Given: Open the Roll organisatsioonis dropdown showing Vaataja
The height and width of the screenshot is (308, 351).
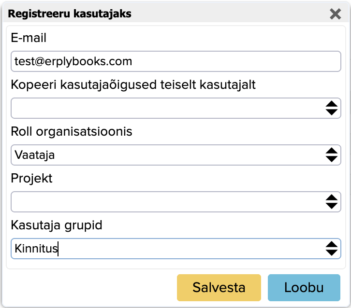Looking at the screenshot, I should [175, 155].
